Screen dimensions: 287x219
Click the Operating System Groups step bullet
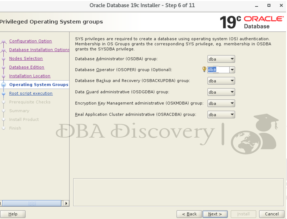[x=3, y=84]
